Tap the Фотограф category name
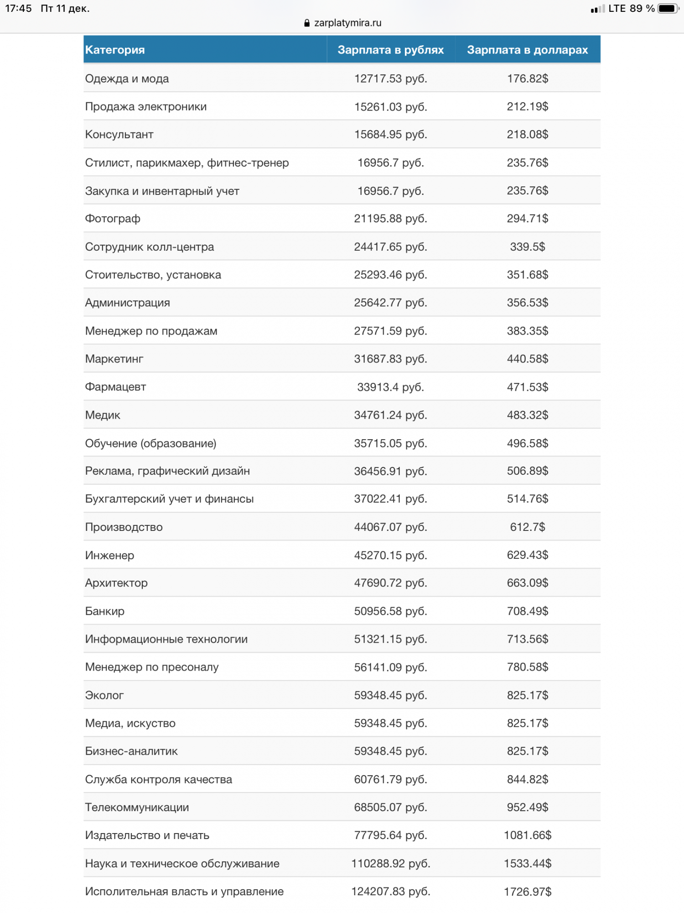 coord(113,219)
